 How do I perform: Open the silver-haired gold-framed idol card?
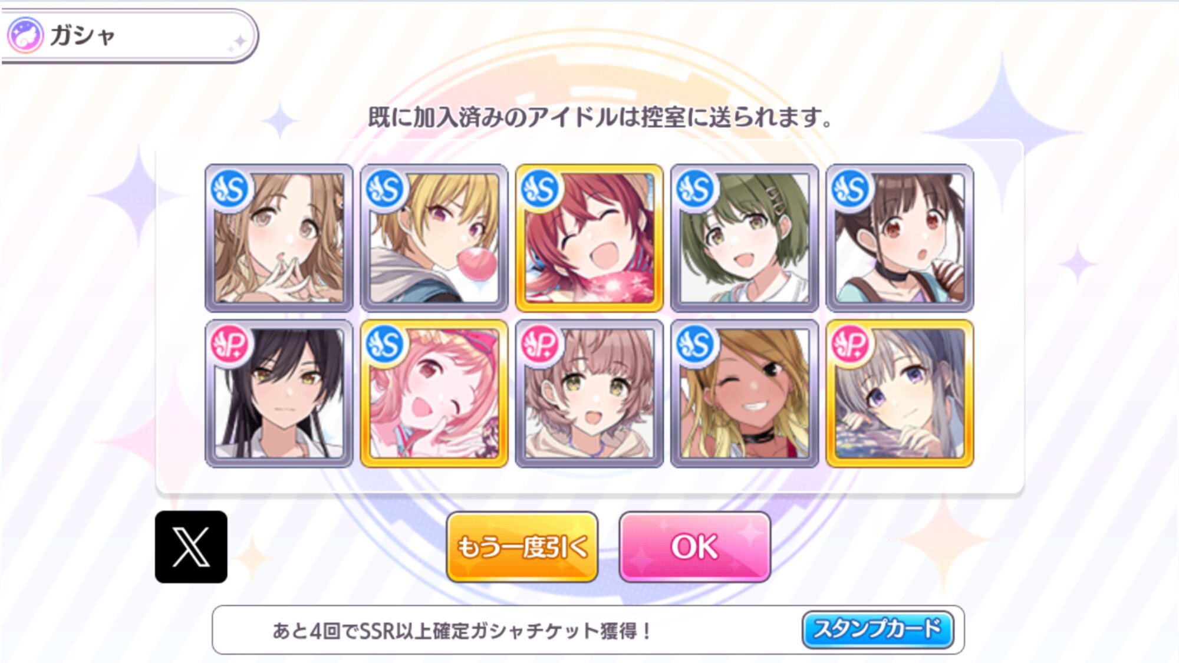[900, 394]
